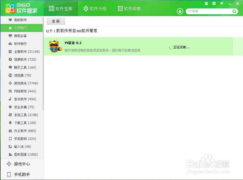The height and width of the screenshot is (180, 243).
Task: Open the 网络游戏 crossed swords icon
Action: coord(10,91)
